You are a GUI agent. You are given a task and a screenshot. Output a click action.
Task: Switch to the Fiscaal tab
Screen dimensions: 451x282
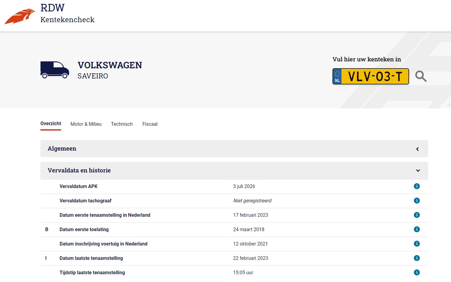click(x=150, y=124)
